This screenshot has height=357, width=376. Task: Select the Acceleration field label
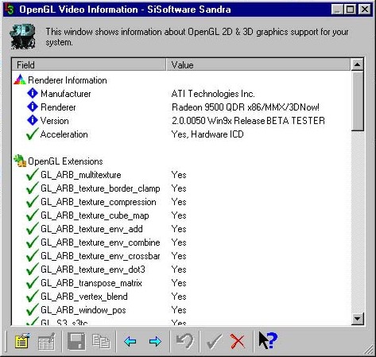tap(64, 134)
